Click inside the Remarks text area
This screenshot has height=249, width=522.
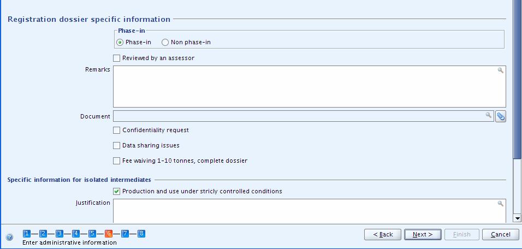309,87
